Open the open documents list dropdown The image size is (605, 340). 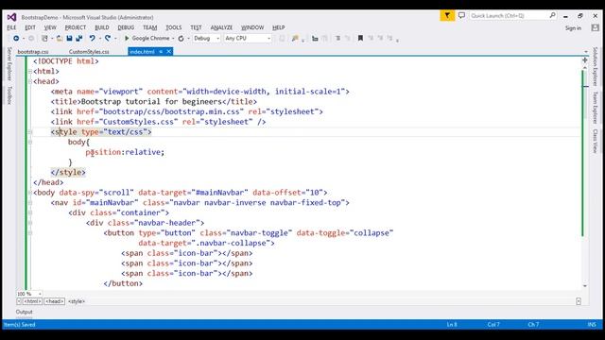[x=586, y=52]
